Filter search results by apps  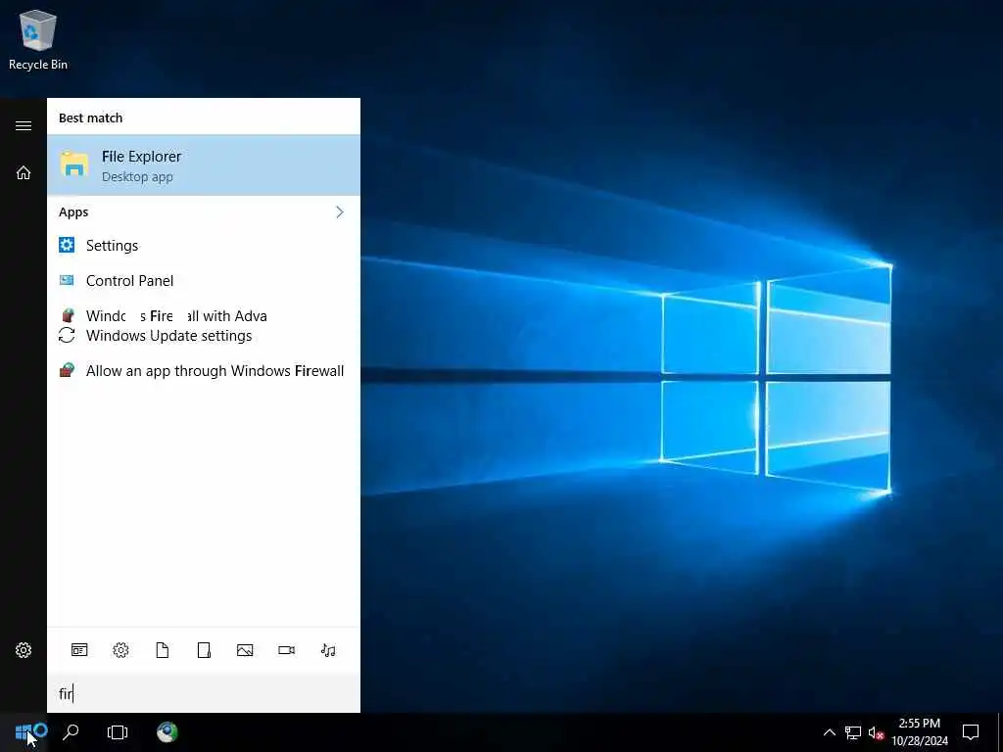(79, 650)
